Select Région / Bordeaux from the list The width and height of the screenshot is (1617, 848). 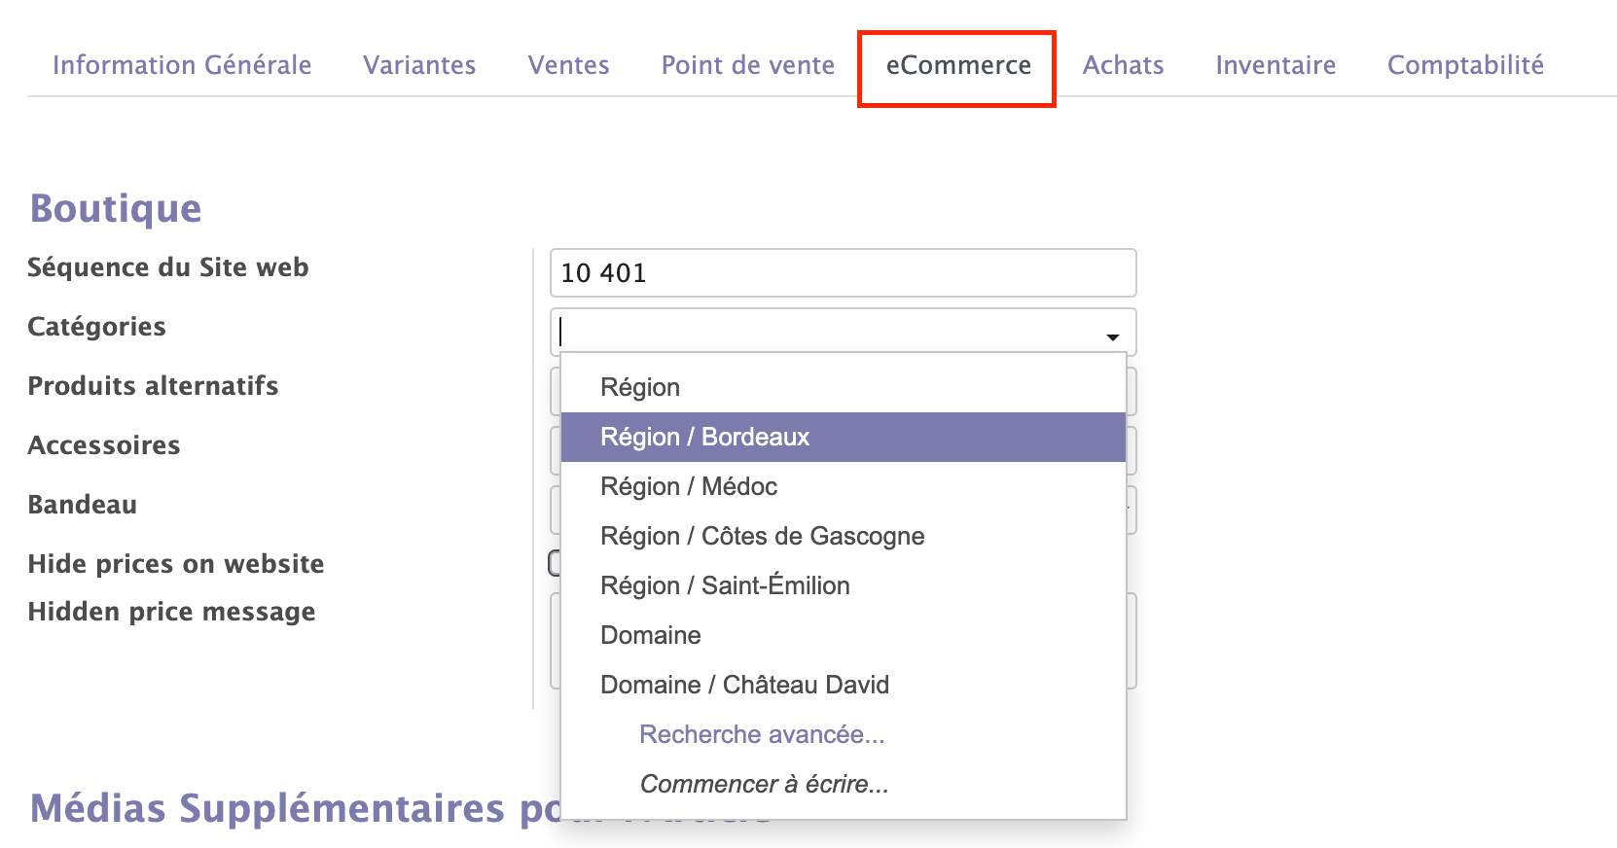[x=704, y=437]
